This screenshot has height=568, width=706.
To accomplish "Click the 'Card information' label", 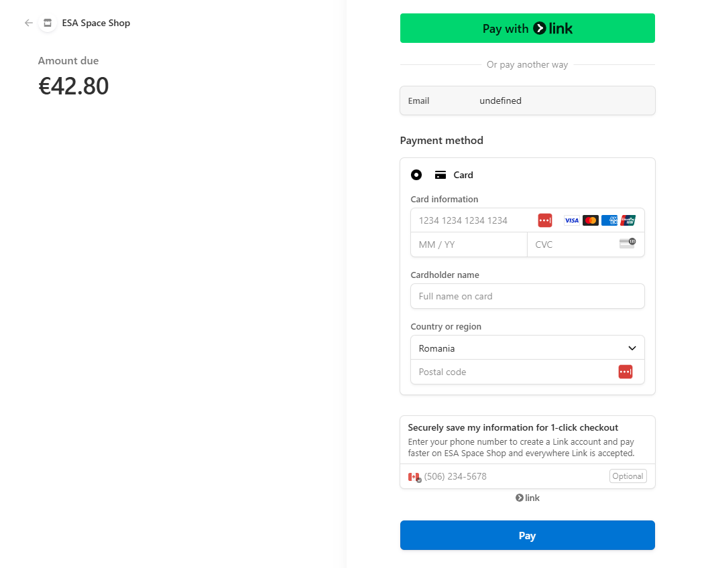I will coord(445,199).
